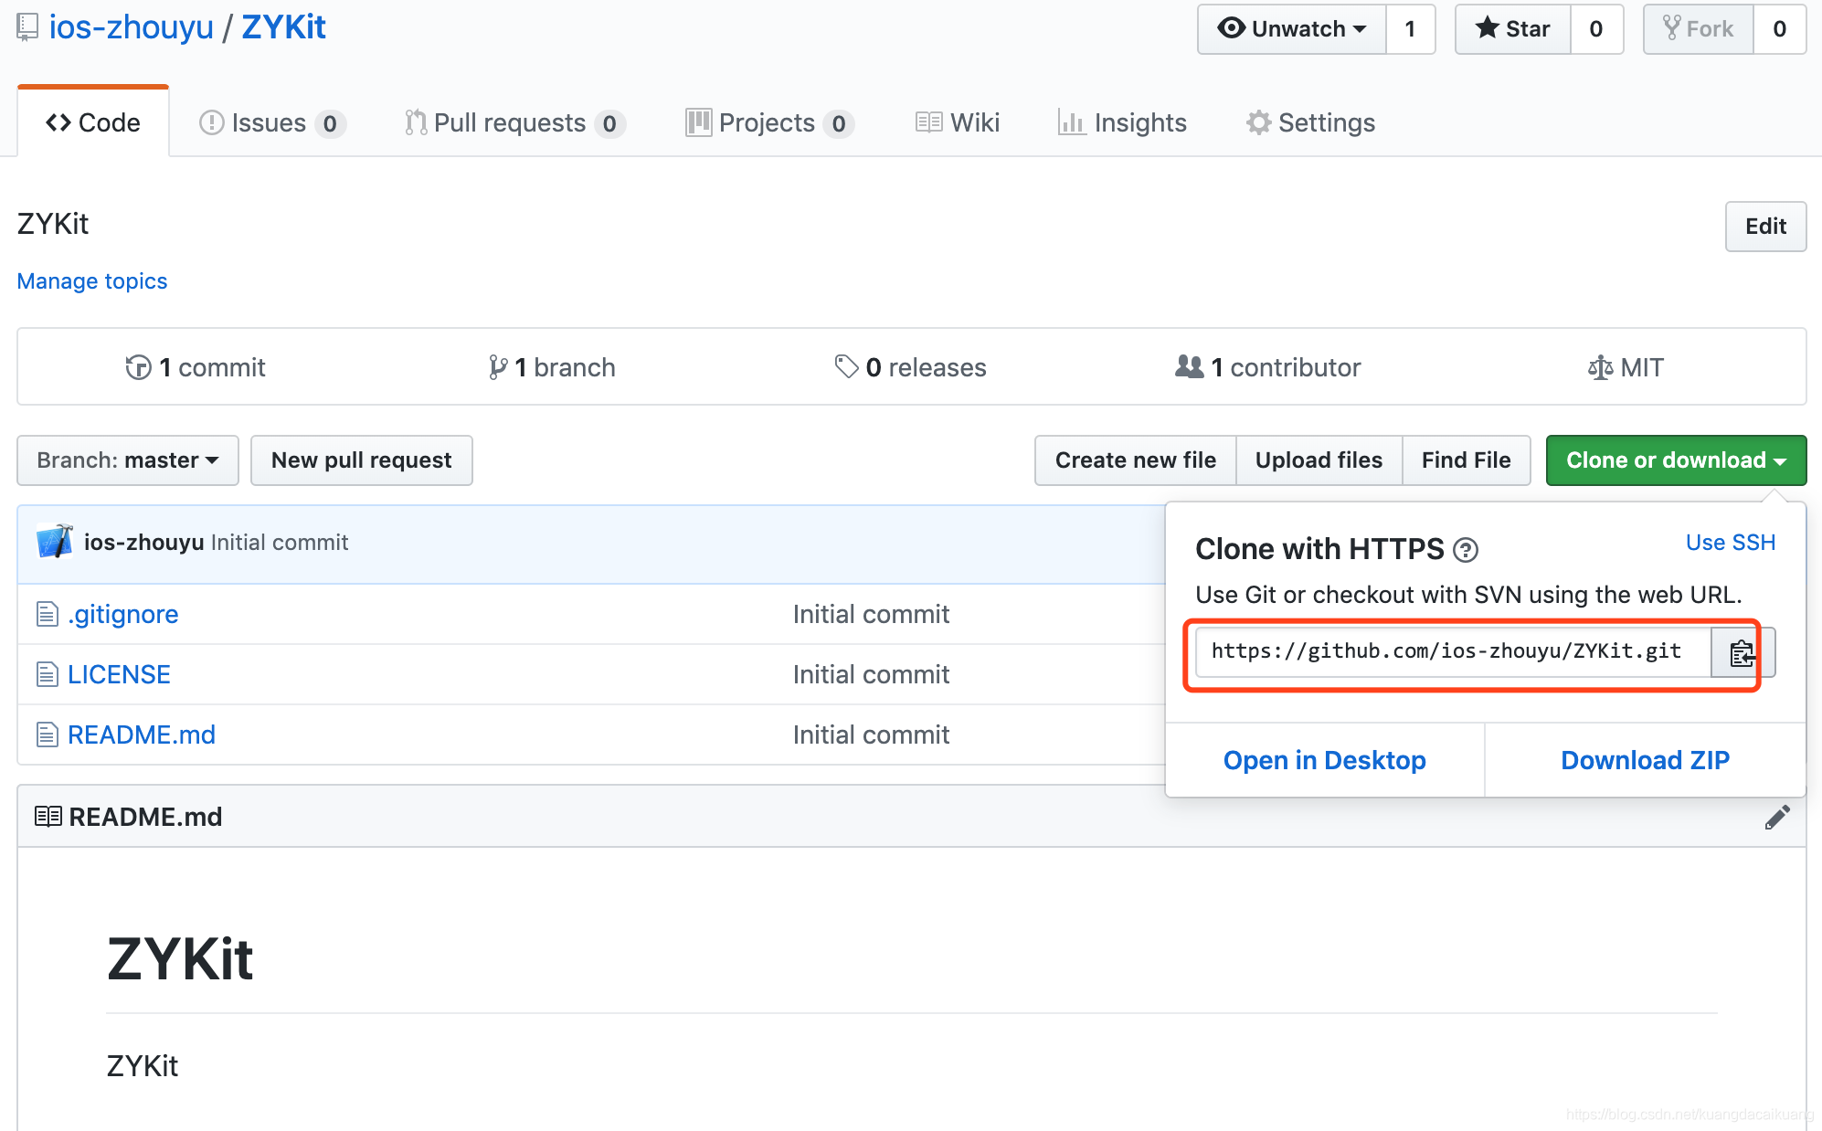Open the LICENSE file
The width and height of the screenshot is (1822, 1131).
119,674
